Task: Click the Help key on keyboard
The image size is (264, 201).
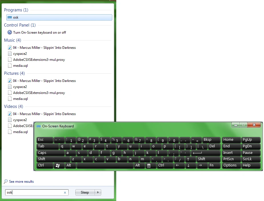Action: pos(251,166)
